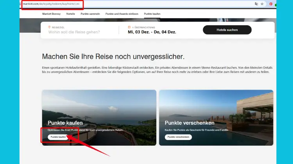The image size is (293, 164).
Task: Click the Punkte kaufen card heading
Action: click(x=65, y=123)
